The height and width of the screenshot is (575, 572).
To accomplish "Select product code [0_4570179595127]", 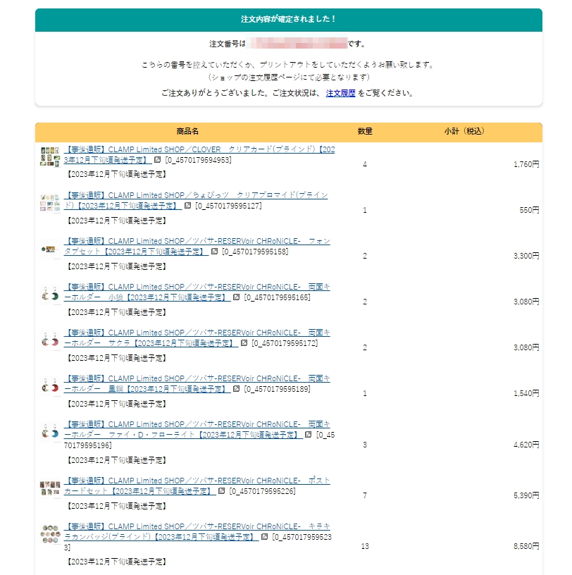I will [228, 206].
